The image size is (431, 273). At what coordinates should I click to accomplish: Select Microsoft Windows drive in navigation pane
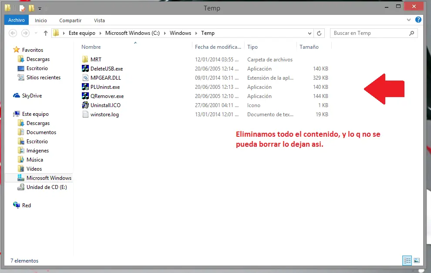coord(49,178)
